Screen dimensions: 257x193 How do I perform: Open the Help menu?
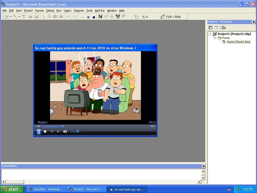(x=122, y=11)
